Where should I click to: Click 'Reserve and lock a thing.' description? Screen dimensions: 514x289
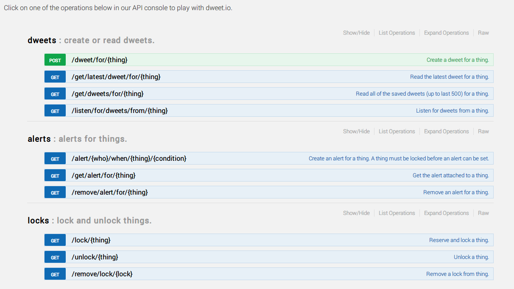459,240
